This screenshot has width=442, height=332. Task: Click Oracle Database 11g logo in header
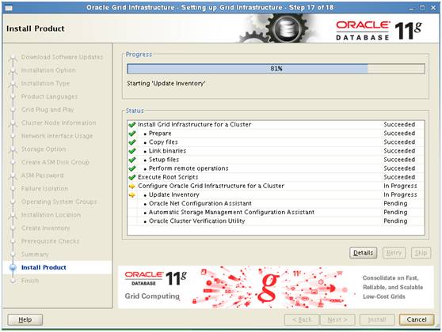pyautogui.click(x=379, y=31)
